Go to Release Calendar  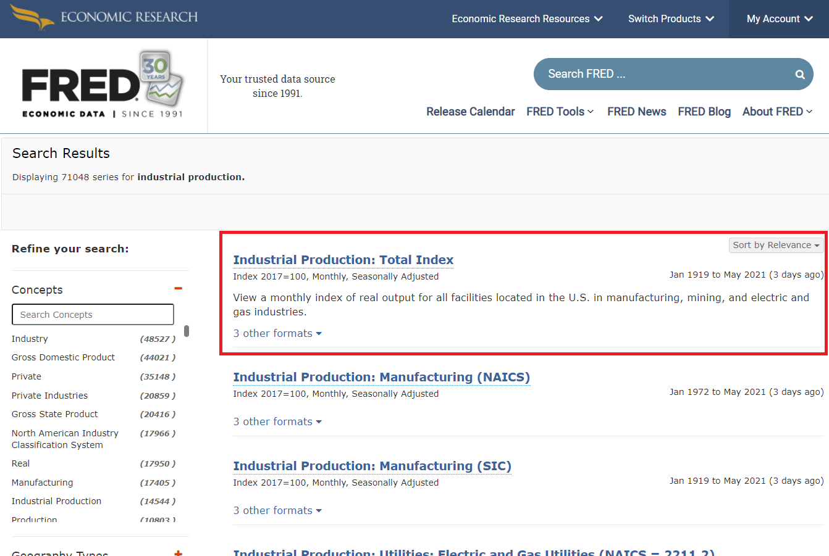[x=471, y=112]
